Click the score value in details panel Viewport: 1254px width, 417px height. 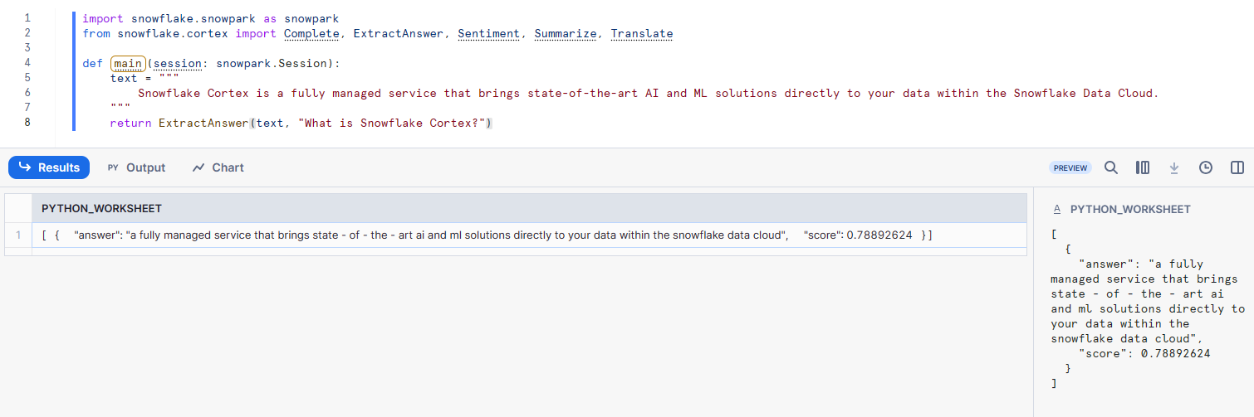click(x=1175, y=353)
